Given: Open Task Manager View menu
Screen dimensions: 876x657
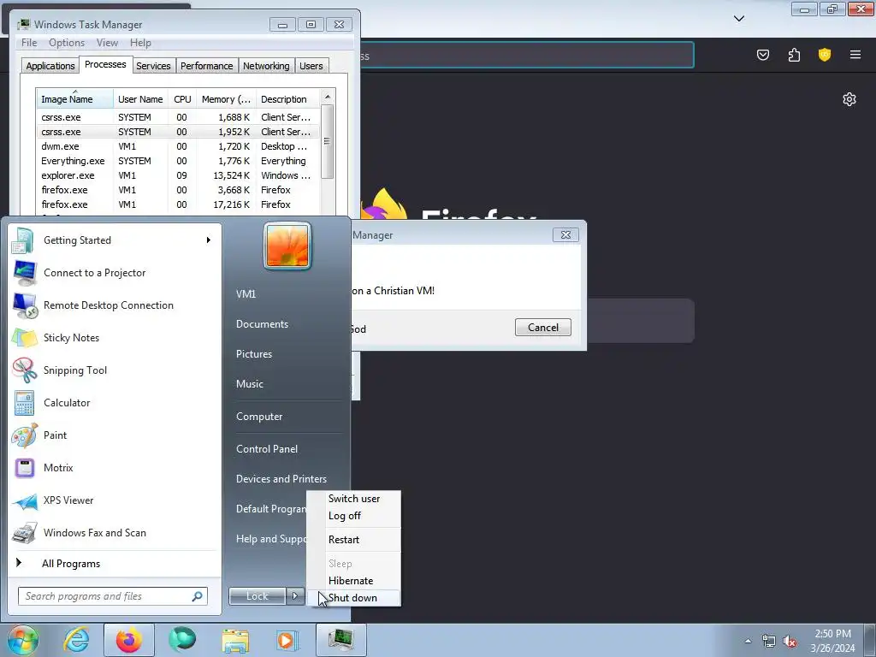Looking at the screenshot, I should (x=107, y=43).
